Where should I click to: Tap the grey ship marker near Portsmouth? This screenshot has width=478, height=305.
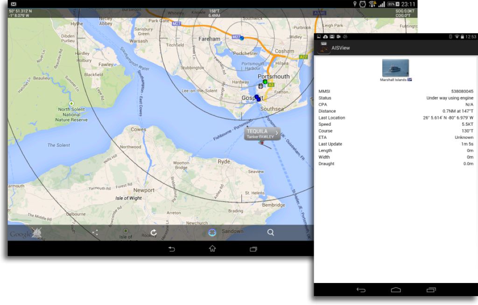260,86
